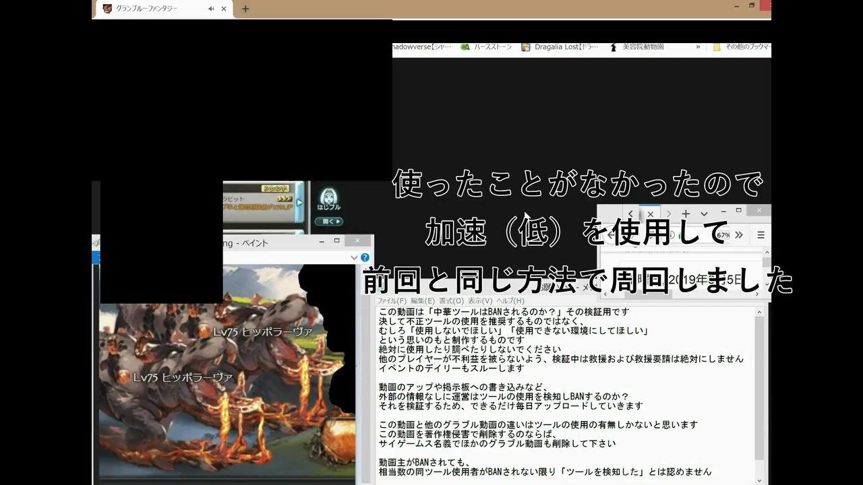This screenshot has width=863, height=485.
Task: Open the その他のブックマーク folder
Action: point(742,47)
